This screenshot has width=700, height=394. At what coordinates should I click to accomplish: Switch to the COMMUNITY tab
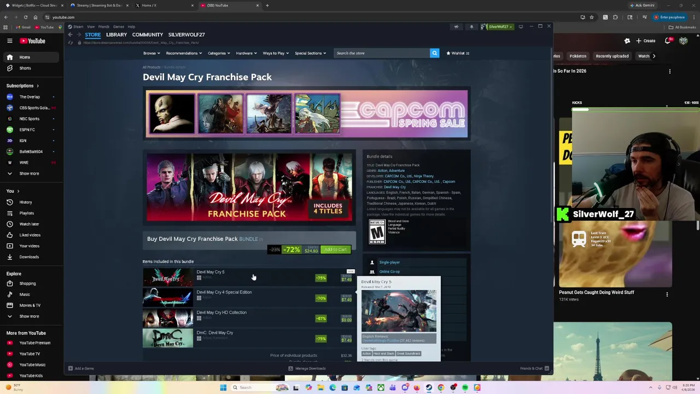[x=148, y=34]
